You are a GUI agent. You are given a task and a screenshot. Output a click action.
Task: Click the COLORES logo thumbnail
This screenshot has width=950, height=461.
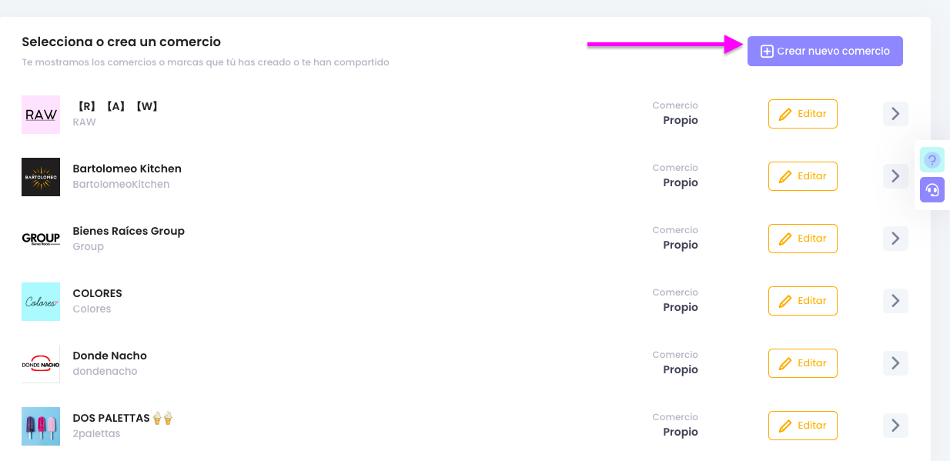pos(40,301)
